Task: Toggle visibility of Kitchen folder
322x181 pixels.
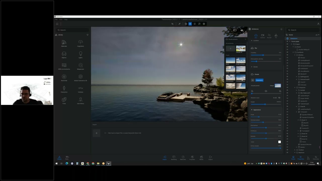Action: (287, 55)
